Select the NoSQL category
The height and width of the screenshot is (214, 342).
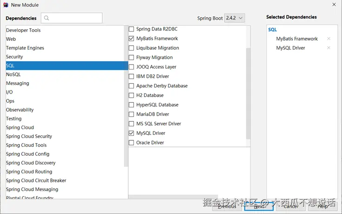click(x=65, y=75)
